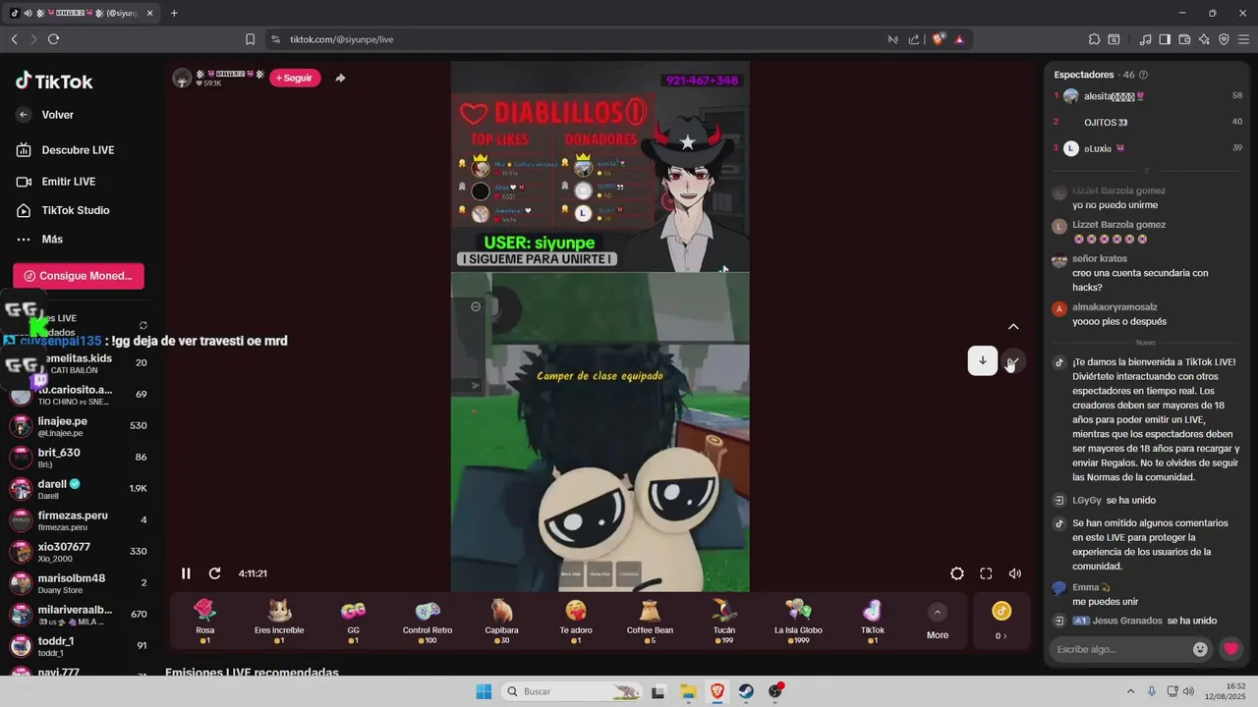
Task: Open Brave Rewards triangle icon
Action: click(959, 39)
